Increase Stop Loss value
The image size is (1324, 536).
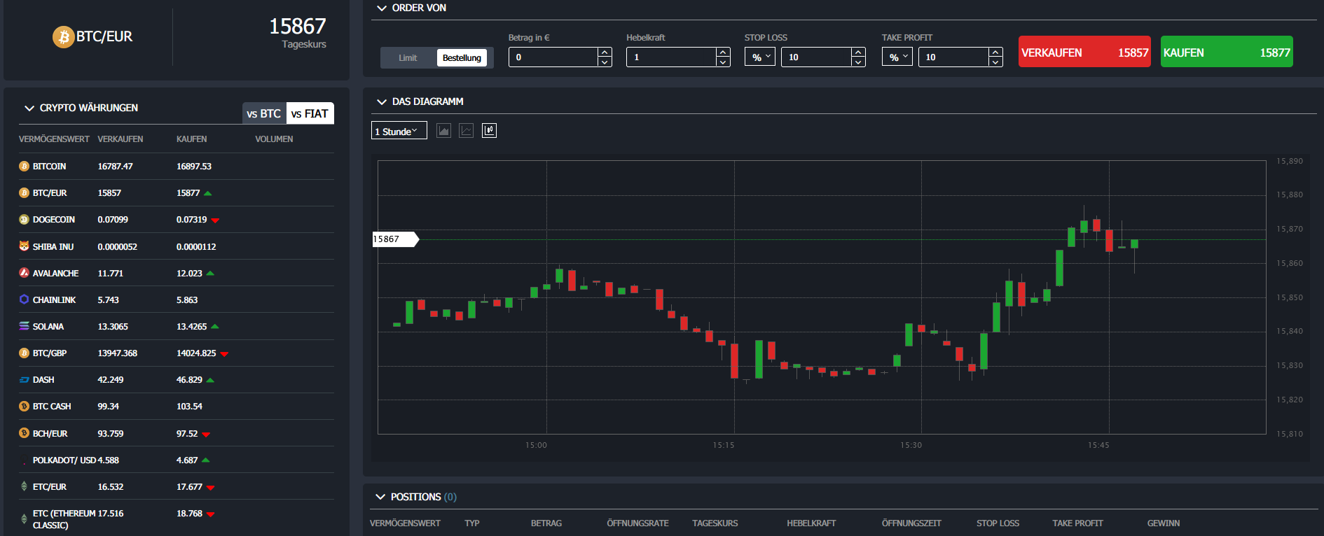[x=858, y=52]
